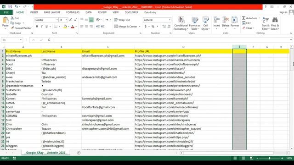Copy the selection
The width and height of the screenshot is (294, 165).
coord(16,23)
